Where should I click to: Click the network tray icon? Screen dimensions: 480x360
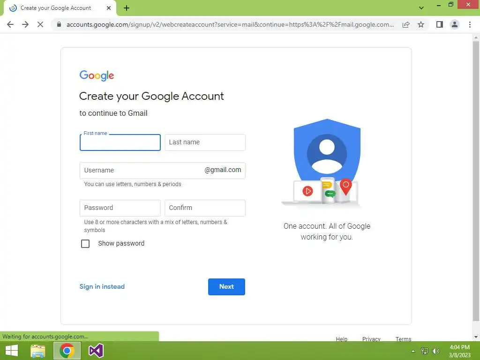tap(425, 351)
